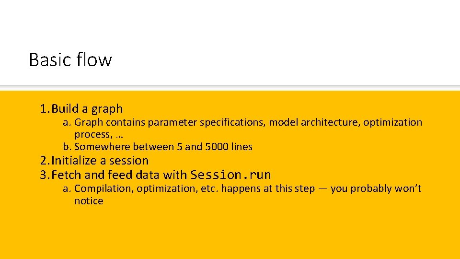Click the "Initialize a session" list item
Screen dimensions: 460x259
[100, 160]
